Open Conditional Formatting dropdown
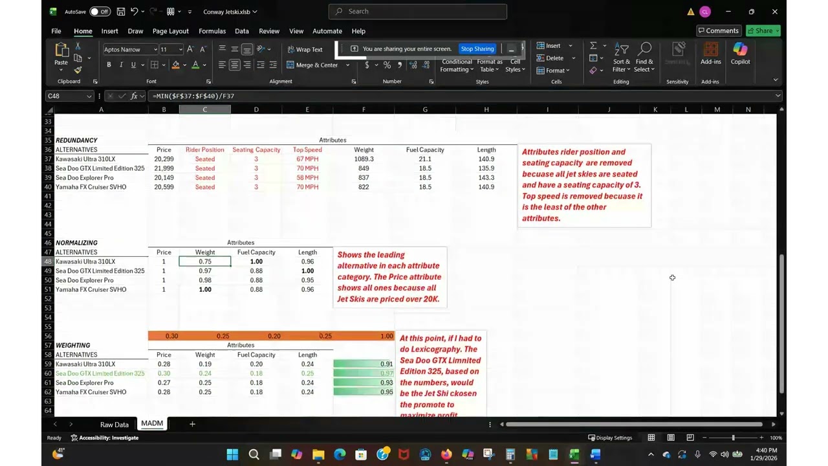828x466 pixels. (457, 65)
